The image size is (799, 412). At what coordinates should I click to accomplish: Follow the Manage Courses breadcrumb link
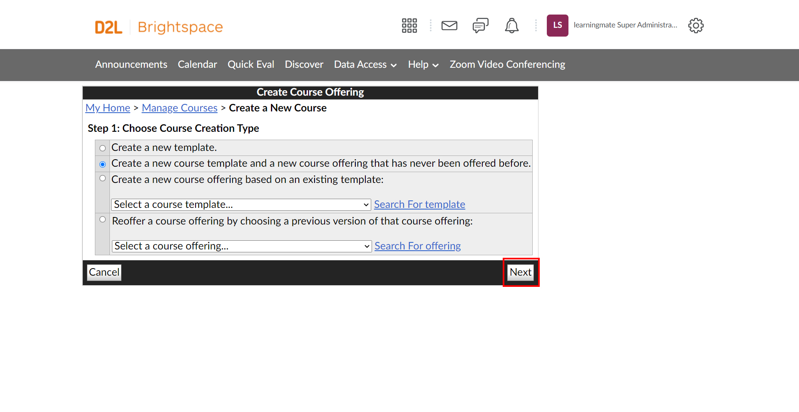point(179,108)
